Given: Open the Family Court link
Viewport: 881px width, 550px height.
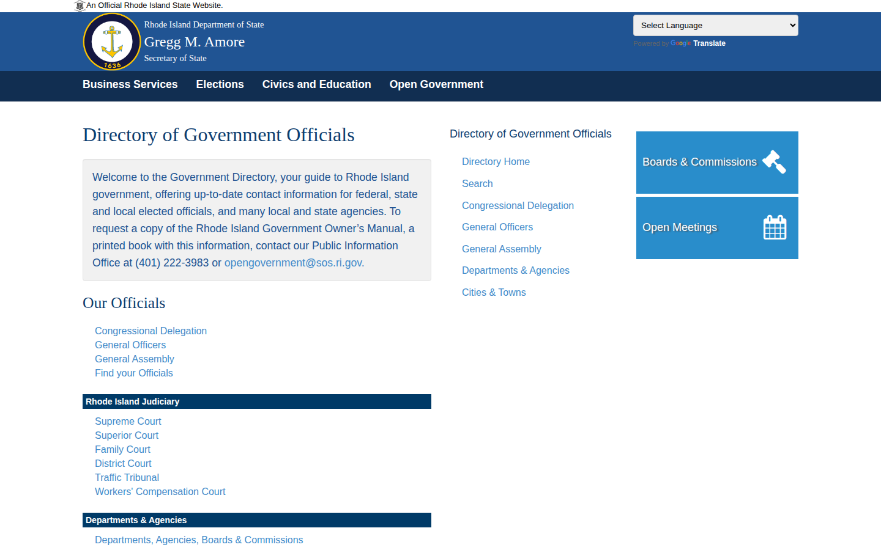Looking at the screenshot, I should click(122, 449).
